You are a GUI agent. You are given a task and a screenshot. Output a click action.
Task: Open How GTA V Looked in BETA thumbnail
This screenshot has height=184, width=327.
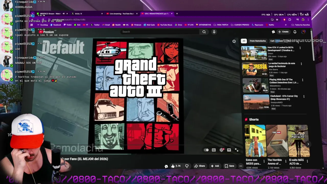(254, 53)
